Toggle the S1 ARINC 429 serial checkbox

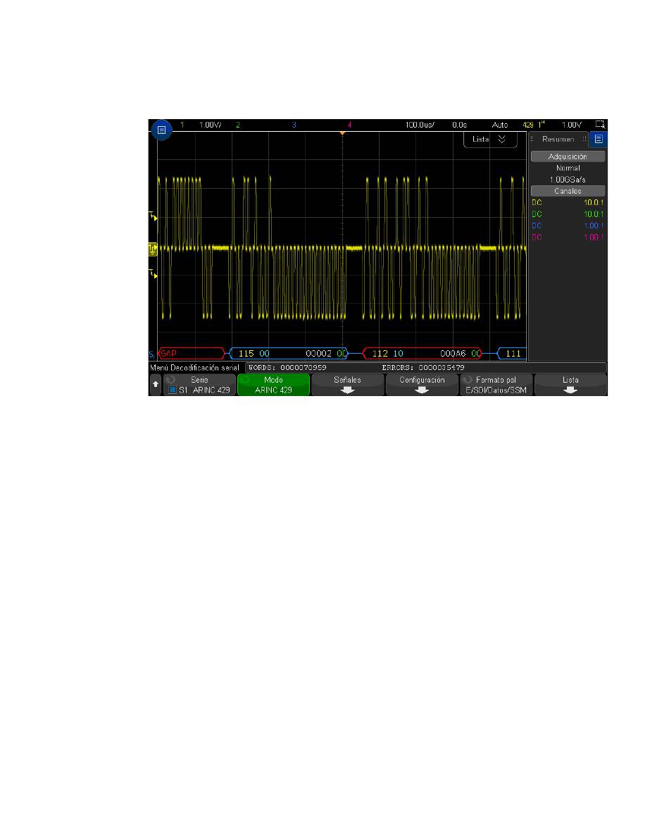(173, 390)
